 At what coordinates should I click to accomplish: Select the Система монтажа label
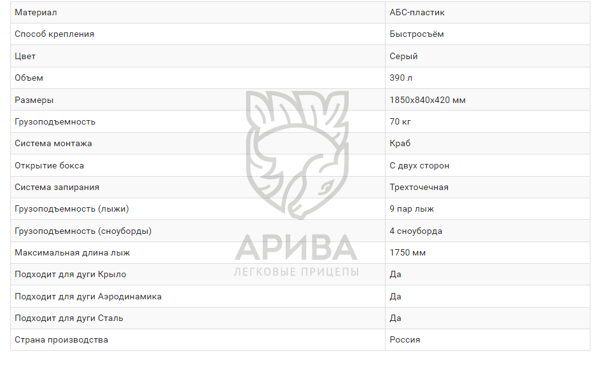pyautogui.click(x=53, y=144)
